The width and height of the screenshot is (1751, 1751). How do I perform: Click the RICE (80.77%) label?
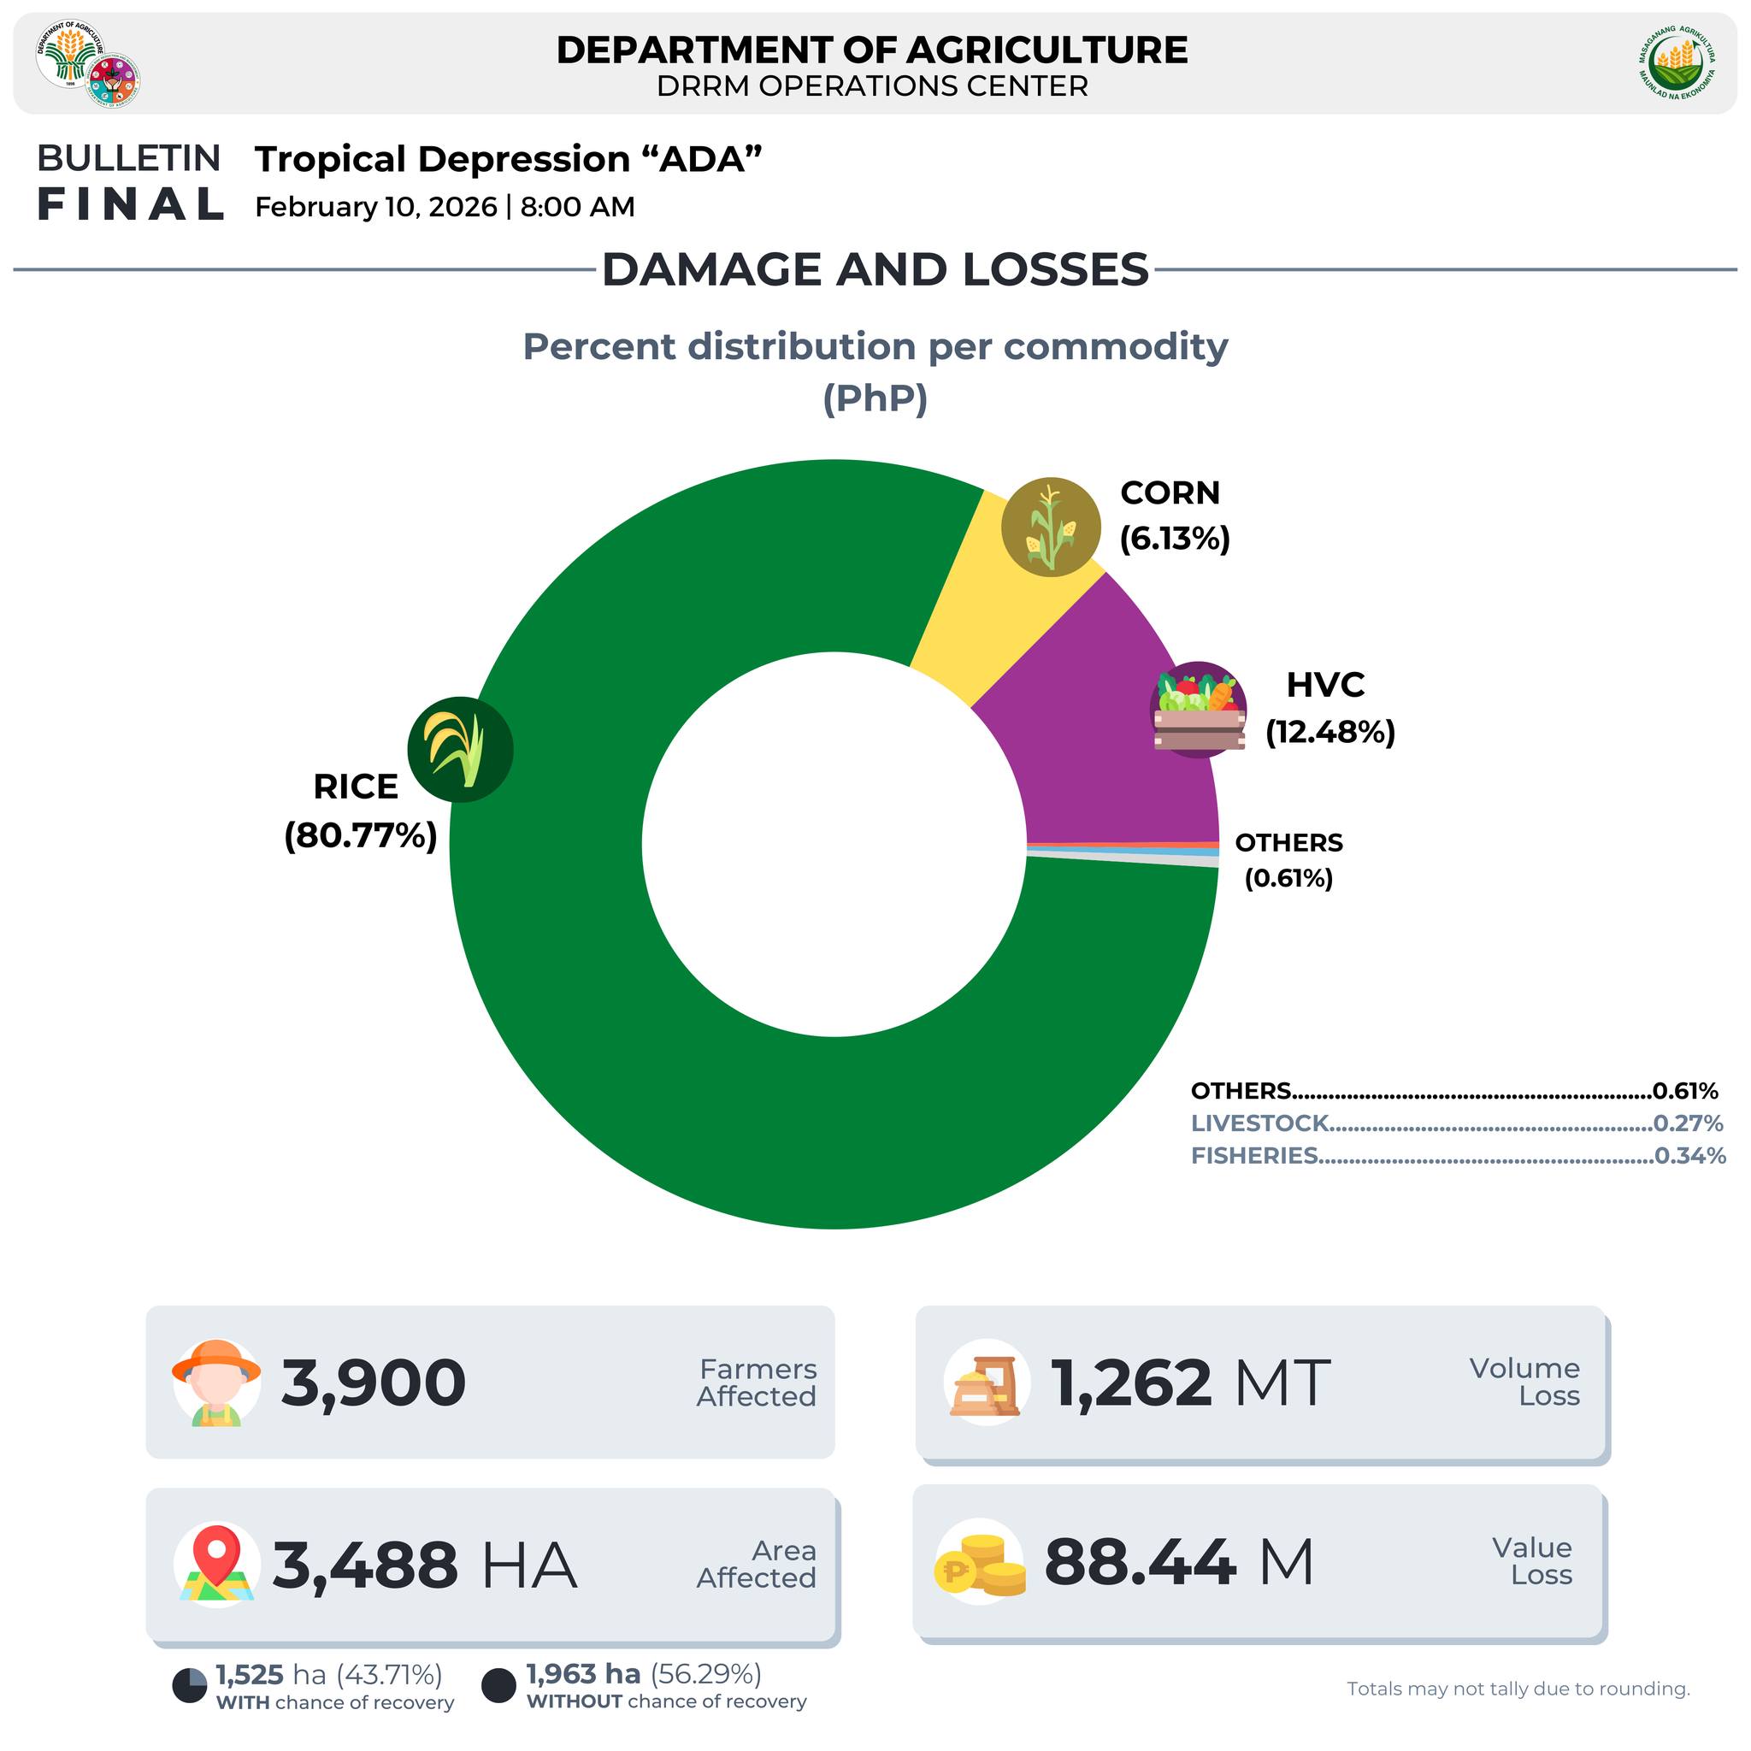(x=360, y=811)
